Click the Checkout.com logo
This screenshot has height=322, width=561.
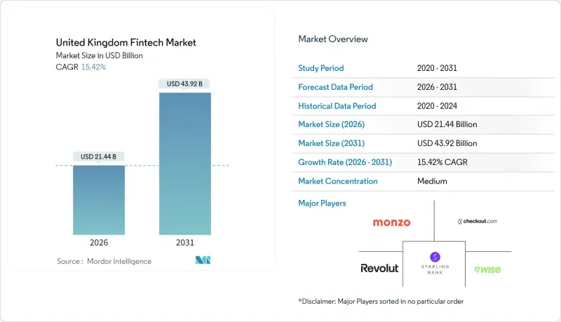pos(477,221)
